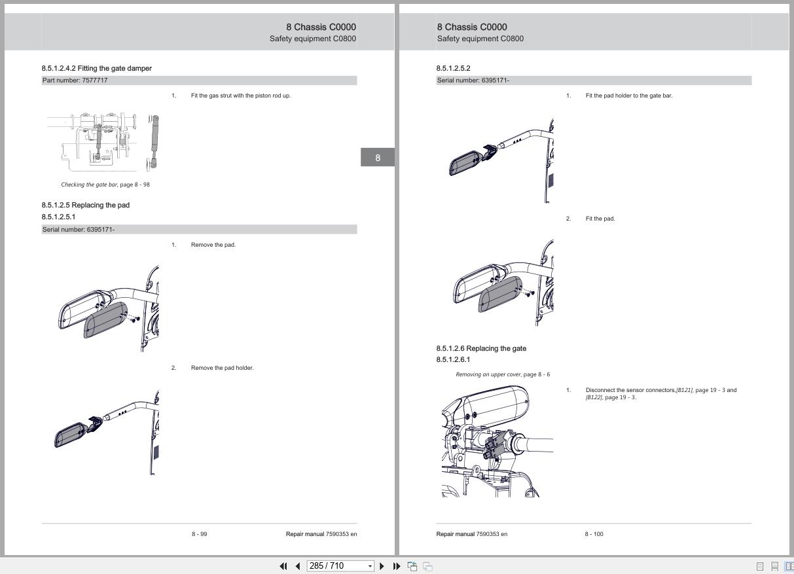
Task: Click the grayed-out next view icon
Action: click(427, 566)
